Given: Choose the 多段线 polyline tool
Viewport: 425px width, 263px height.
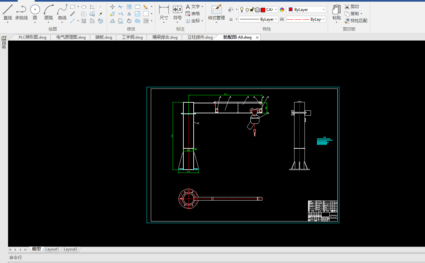Looking at the screenshot, I should (21, 12).
